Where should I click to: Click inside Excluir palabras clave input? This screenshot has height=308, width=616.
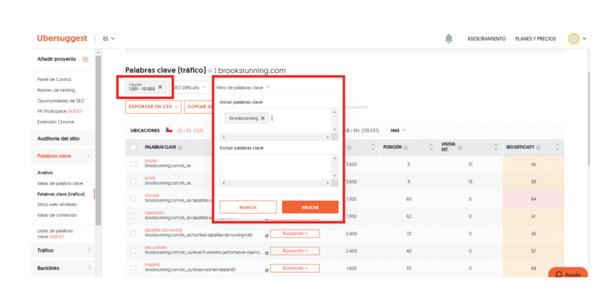(276, 167)
